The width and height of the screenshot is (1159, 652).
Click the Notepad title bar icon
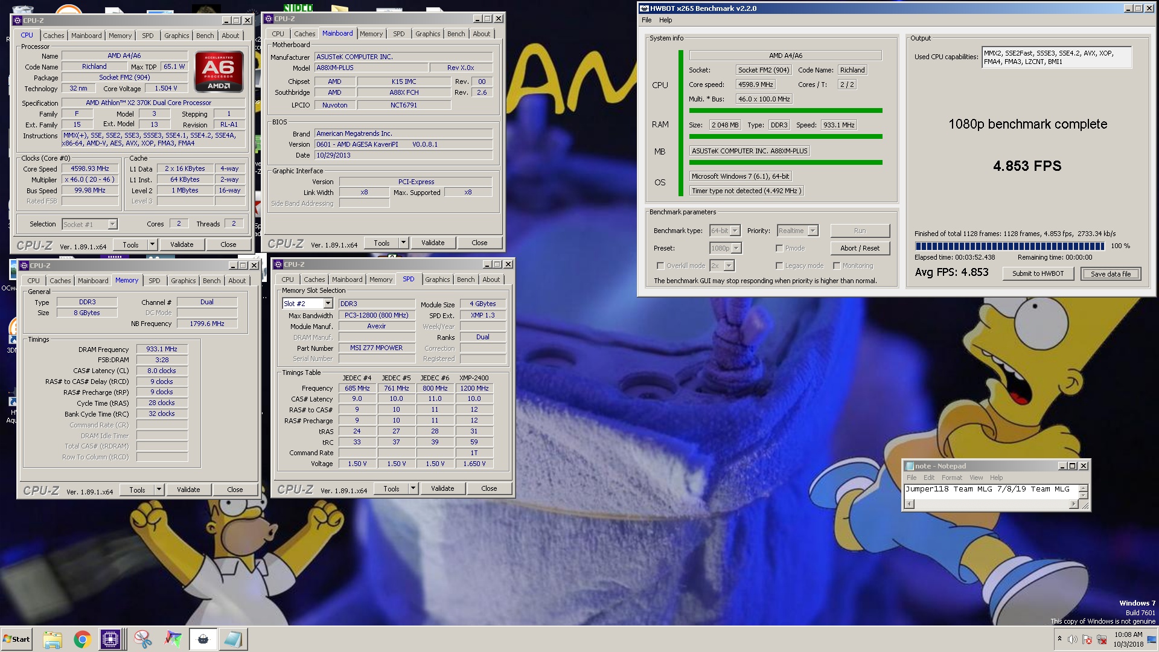pos(909,465)
